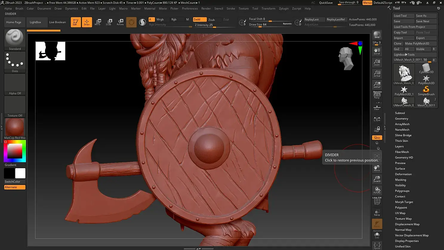Select the SimpleBrush tool icon
This screenshot has width=444, height=250.
(x=426, y=90)
